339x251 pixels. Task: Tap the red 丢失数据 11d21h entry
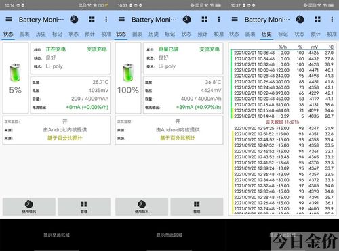(x=282, y=122)
